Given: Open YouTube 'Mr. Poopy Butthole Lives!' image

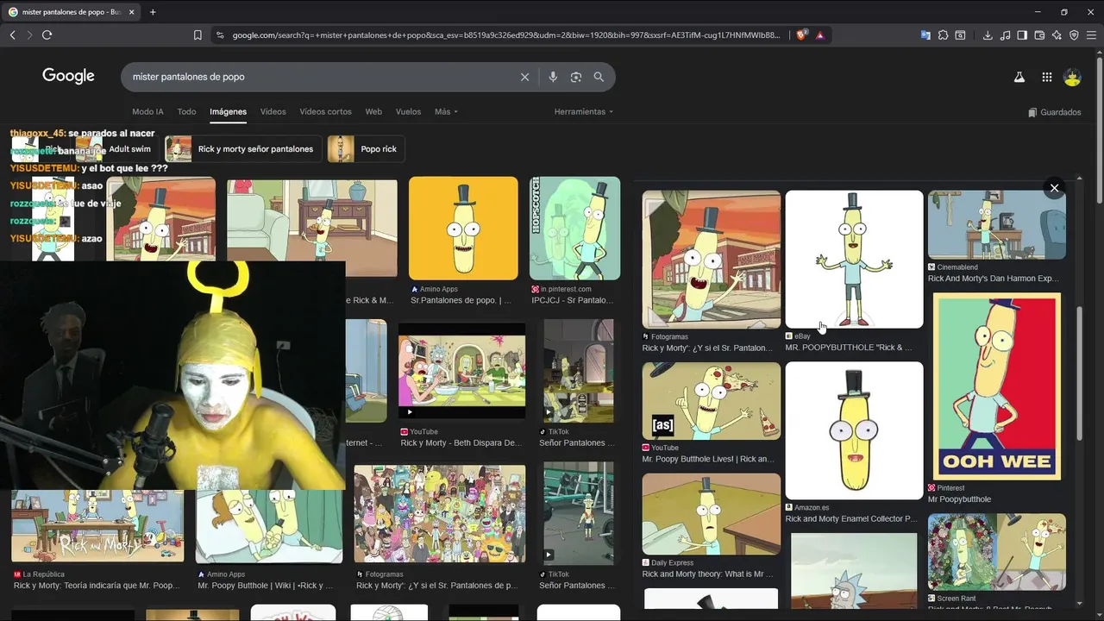Looking at the screenshot, I should 712,401.
